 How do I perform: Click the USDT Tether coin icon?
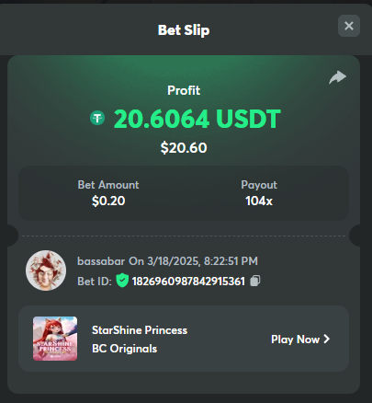pyautogui.click(x=97, y=118)
